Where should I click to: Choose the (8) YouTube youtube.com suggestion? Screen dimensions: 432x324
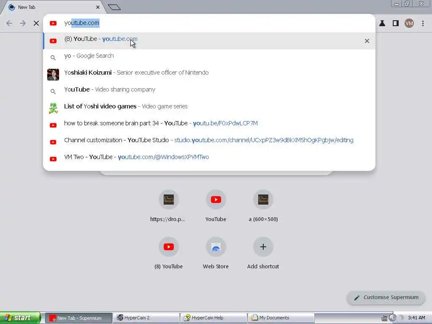pos(209,41)
